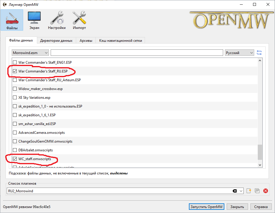This screenshot has width=275, height=213.
Task: Click the red delete plugin list icon
Action: point(266,191)
